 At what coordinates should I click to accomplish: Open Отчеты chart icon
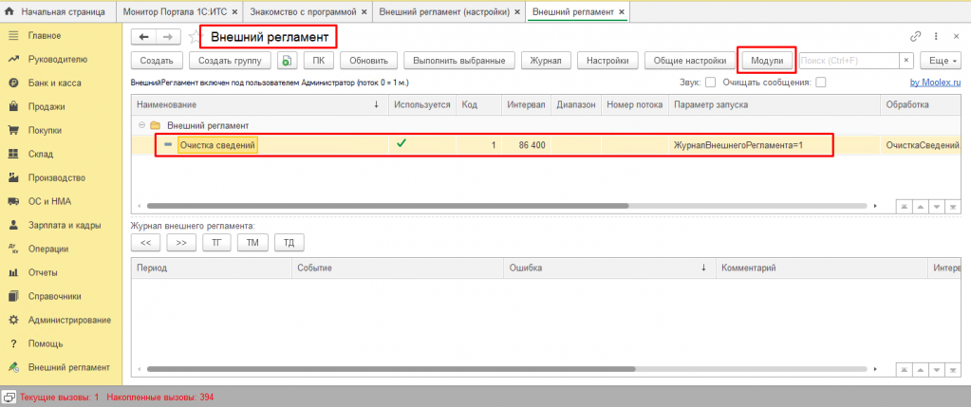point(12,272)
